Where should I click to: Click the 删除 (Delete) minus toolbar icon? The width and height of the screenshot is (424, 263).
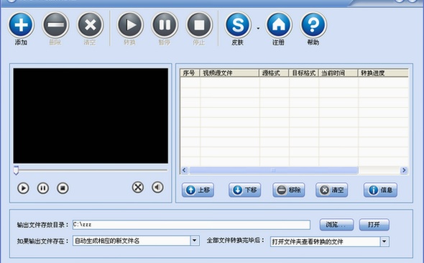click(x=55, y=25)
